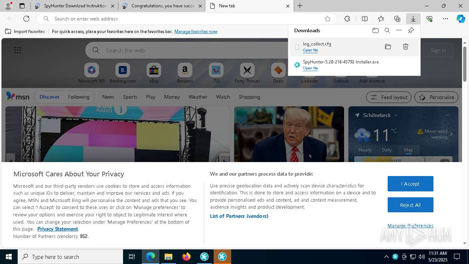
Task: Open the eBay shortcut
Action: tap(154, 73)
